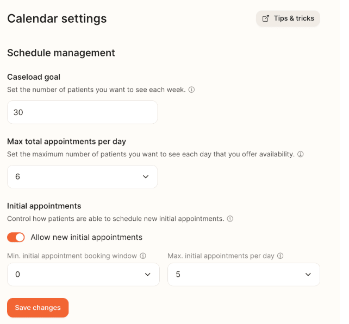Click the "Allow new initial appointments" label text
The height and width of the screenshot is (324, 349).
(x=86, y=237)
